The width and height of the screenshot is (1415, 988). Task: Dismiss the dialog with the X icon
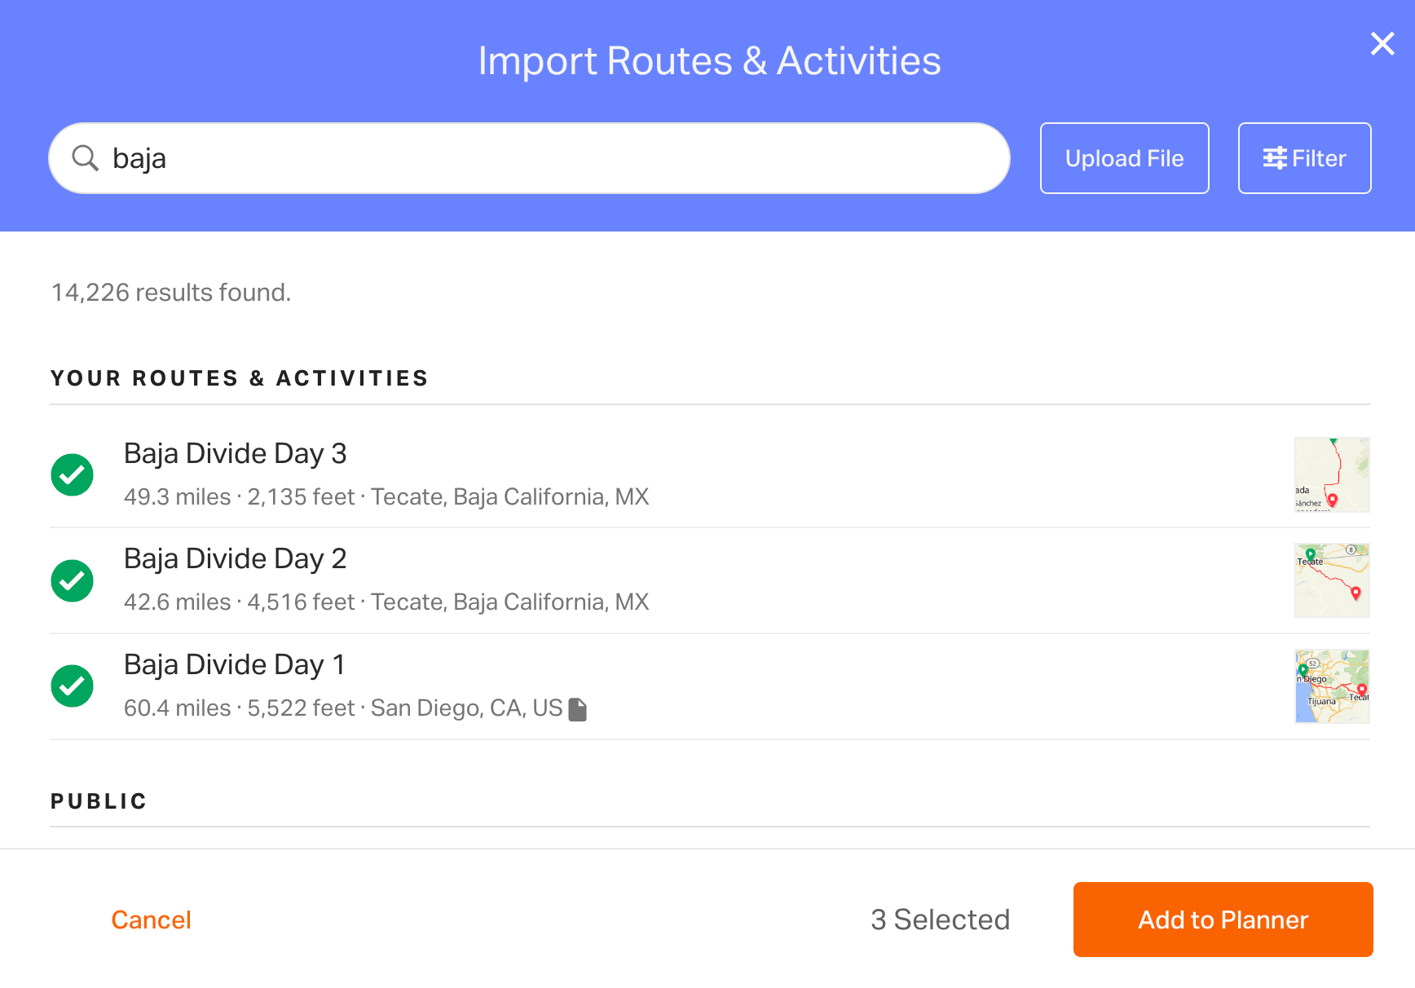point(1382,44)
